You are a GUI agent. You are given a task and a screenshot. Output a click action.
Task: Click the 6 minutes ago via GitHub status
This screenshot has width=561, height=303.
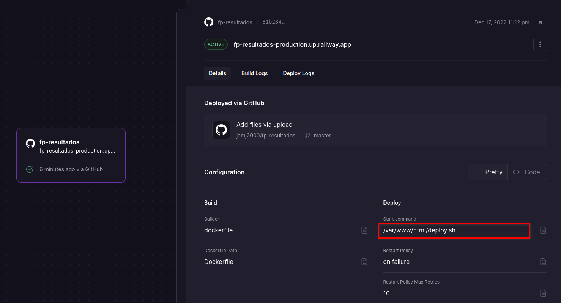coord(71,169)
